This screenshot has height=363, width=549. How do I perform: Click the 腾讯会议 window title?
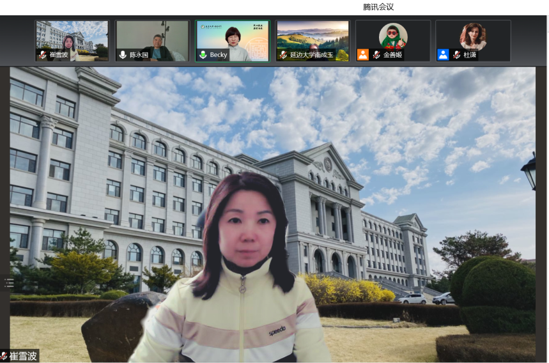pos(378,7)
